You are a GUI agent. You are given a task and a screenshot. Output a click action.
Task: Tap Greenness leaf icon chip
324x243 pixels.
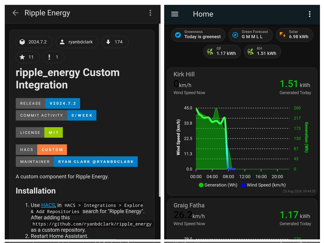198,35
